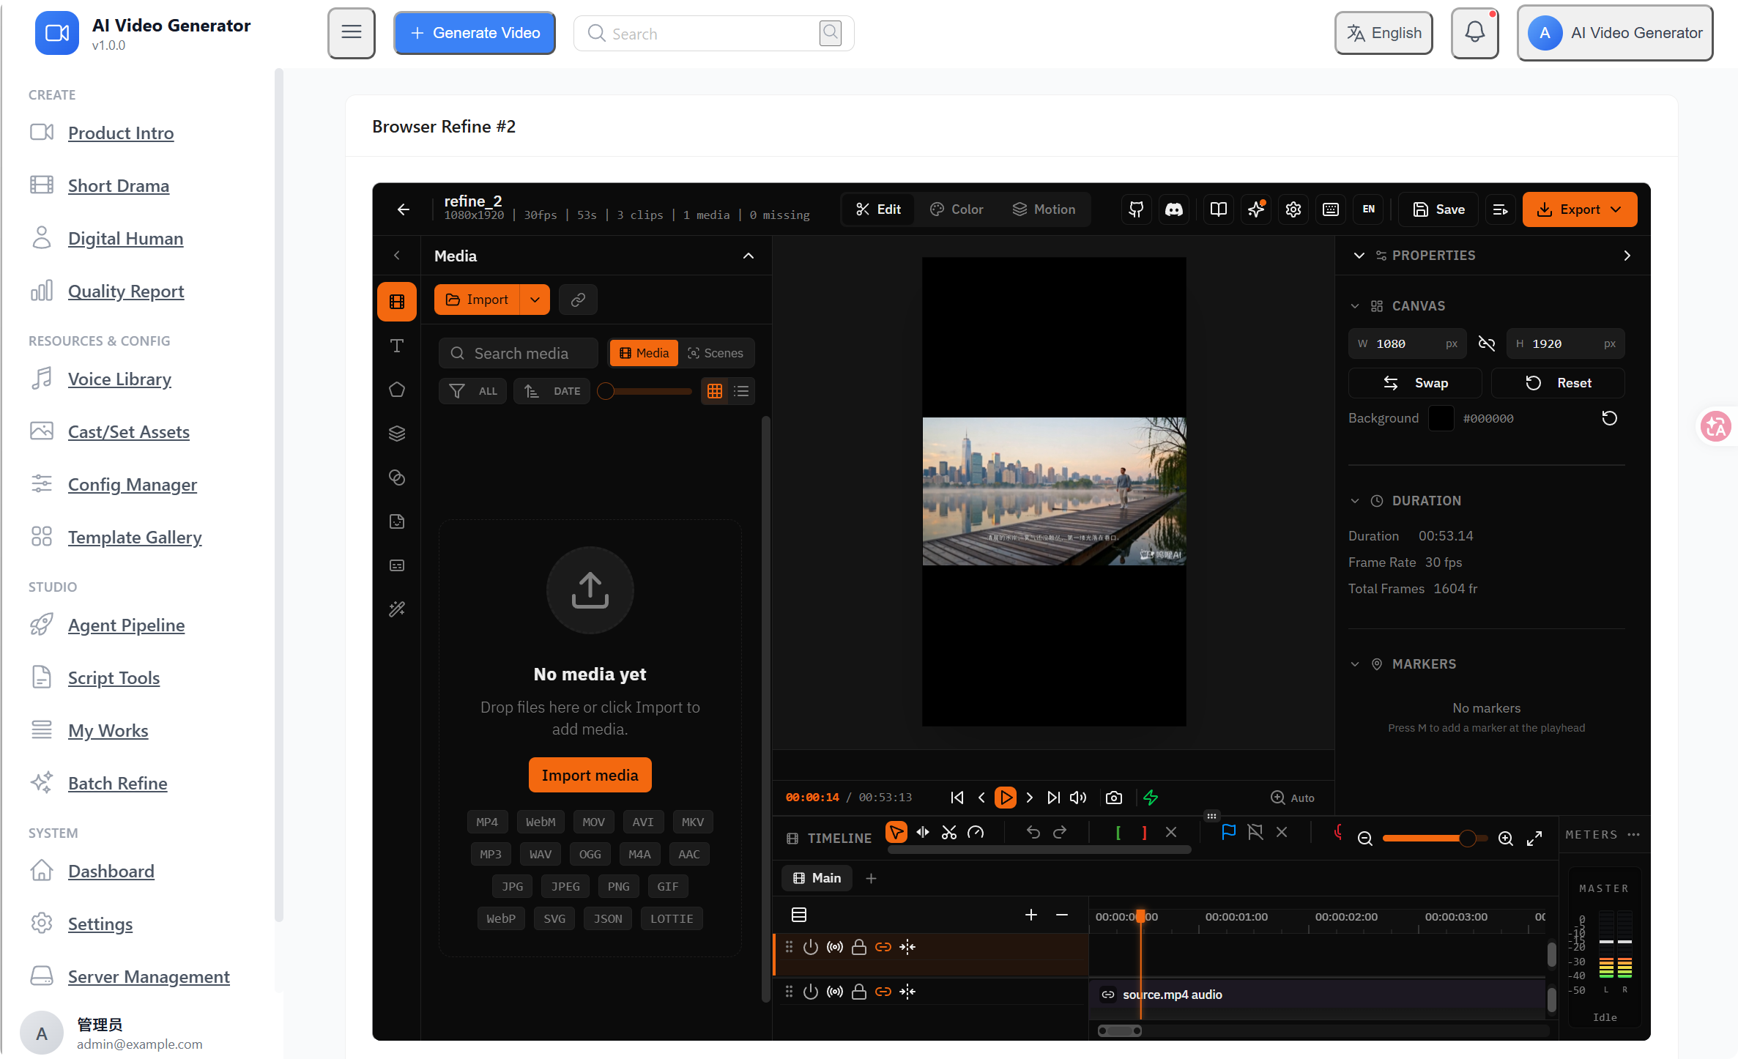
Task: Save the project with Save button
Action: (x=1438, y=209)
